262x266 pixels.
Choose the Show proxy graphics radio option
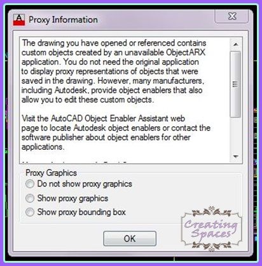[x=30, y=198]
